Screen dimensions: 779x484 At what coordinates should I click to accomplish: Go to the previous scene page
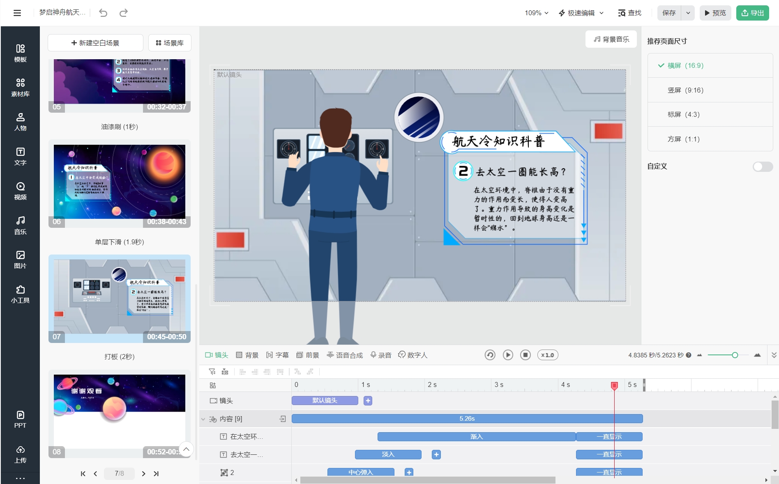95,474
